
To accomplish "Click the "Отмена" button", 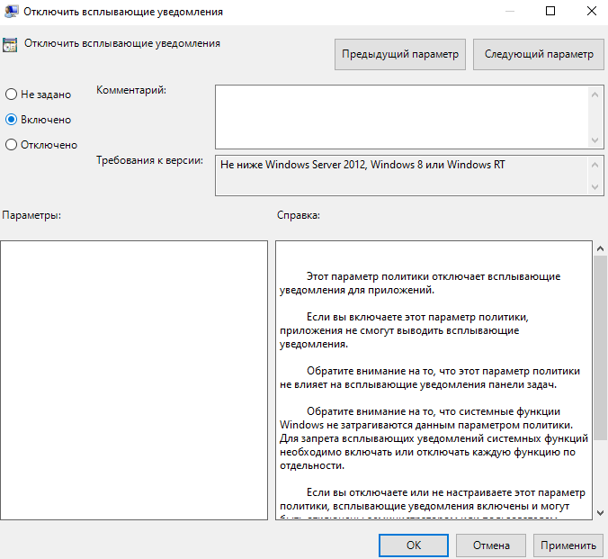I will (x=491, y=545).
